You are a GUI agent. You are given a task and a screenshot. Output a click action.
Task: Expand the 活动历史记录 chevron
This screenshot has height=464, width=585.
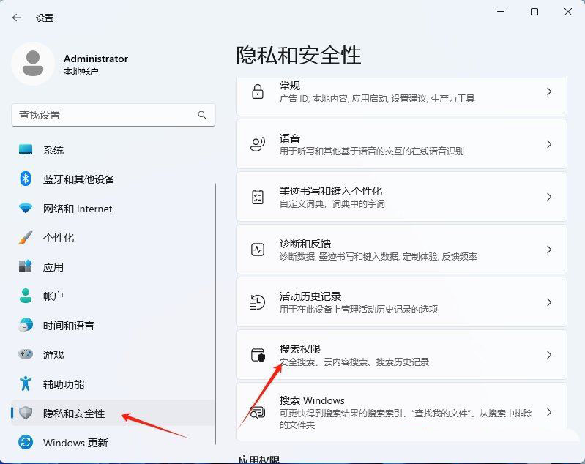pyautogui.click(x=548, y=302)
